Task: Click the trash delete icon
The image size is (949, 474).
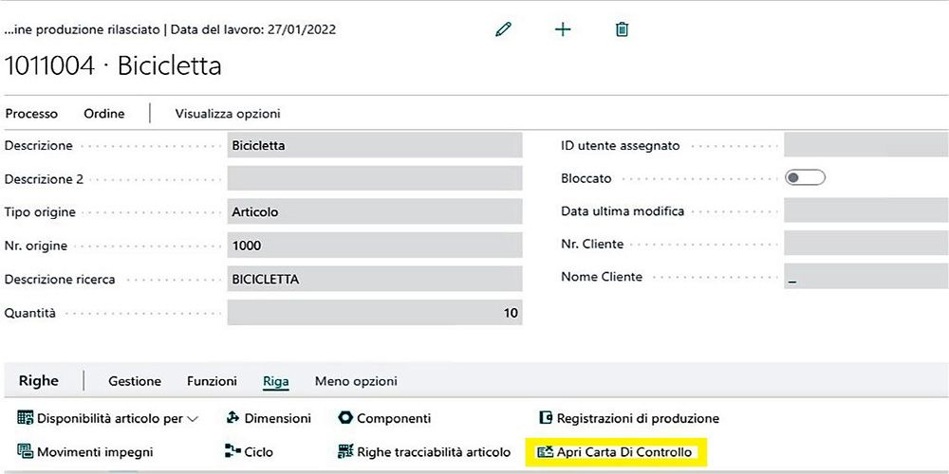Action: click(623, 29)
